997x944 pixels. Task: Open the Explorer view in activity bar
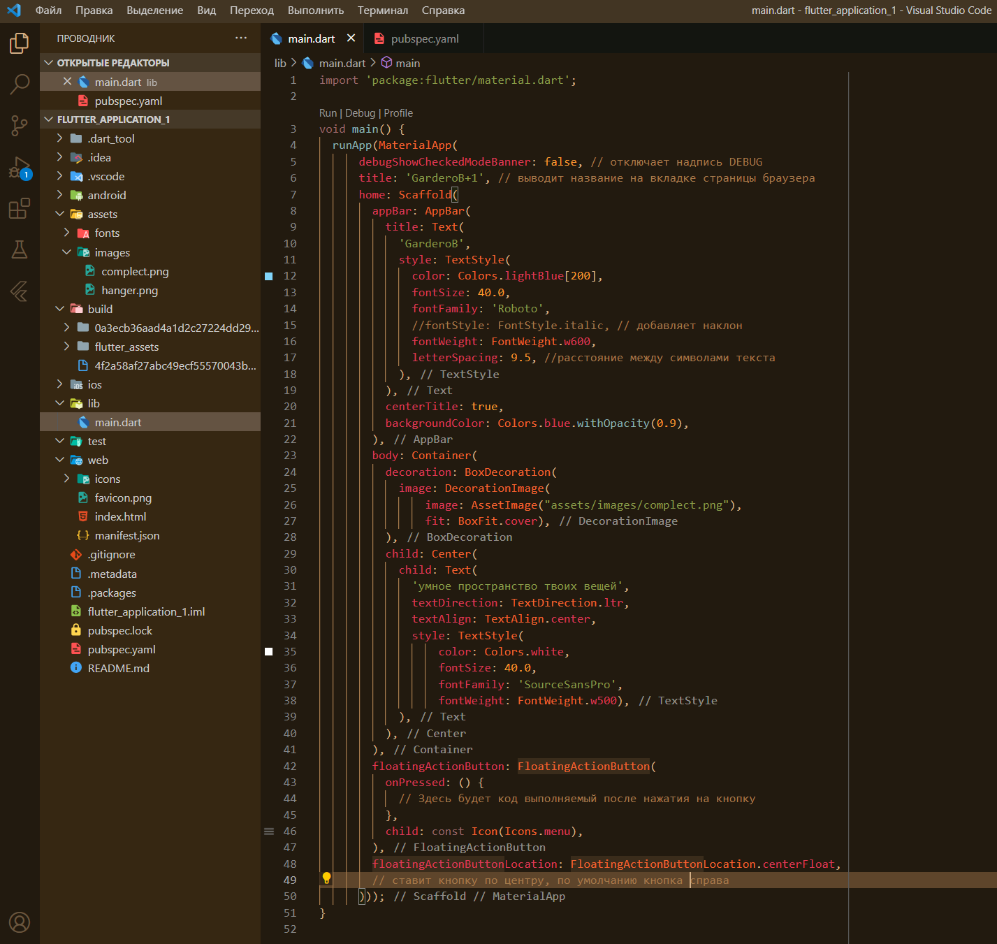(20, 43)
